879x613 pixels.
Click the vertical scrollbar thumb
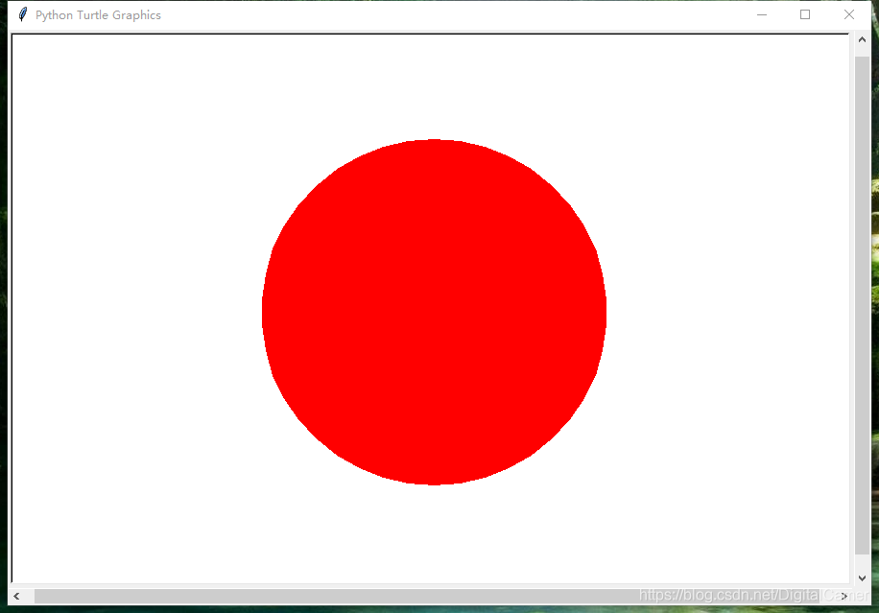862,305
